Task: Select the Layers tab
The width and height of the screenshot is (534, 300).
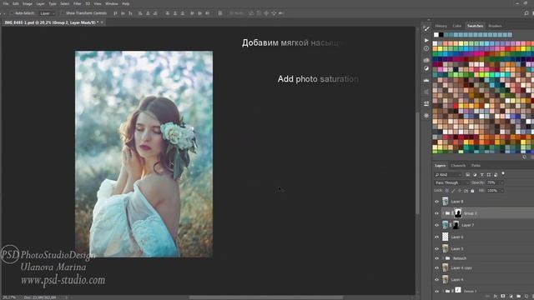Action: pyautogui.click(x=440, y=166)
